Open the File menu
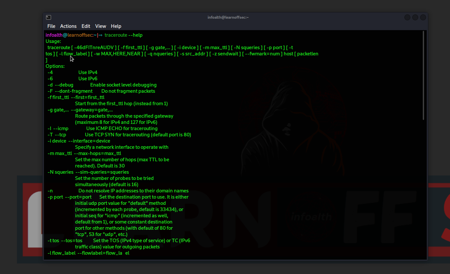Screen dimensions: 450x274 (51, 26)
